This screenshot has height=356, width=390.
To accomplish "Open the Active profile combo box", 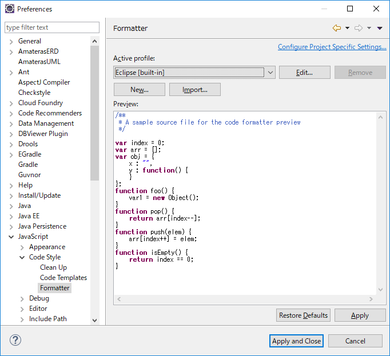I will [x=194, y=73].
